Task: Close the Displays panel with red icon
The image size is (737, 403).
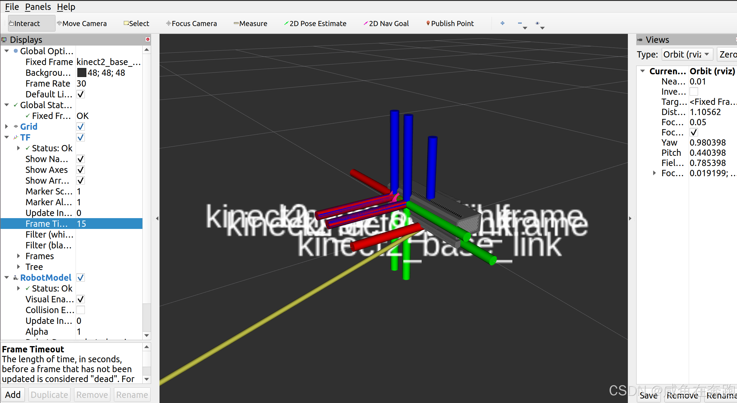Action: coord(148,39)
